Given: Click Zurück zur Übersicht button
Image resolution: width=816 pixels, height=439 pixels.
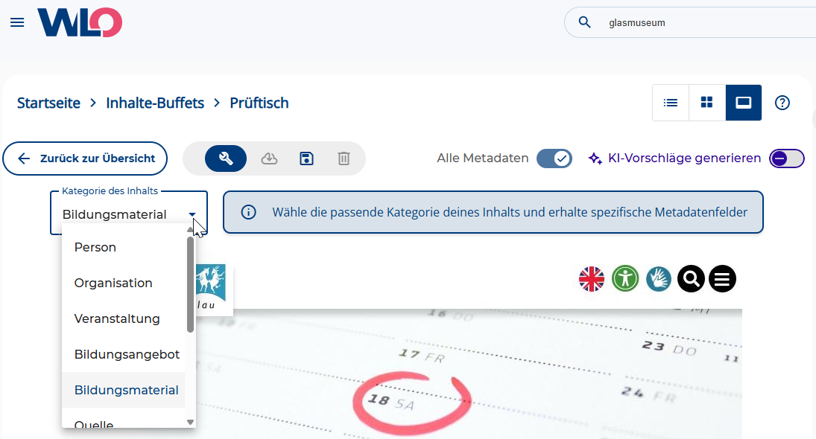Looking at the screenshot, I should pos(86,158).
